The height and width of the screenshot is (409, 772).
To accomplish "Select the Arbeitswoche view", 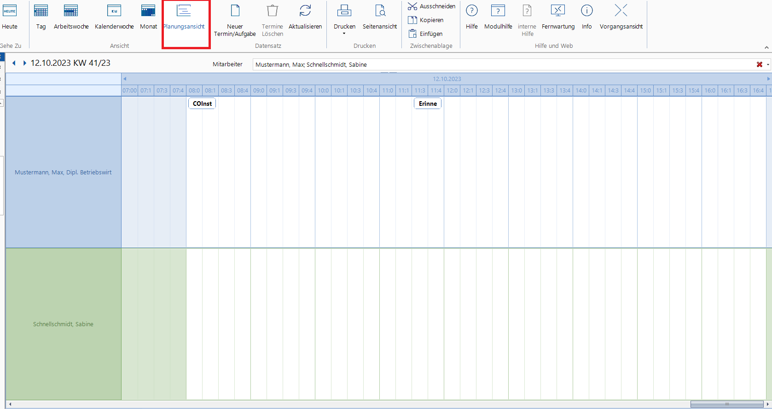I will (x=71, y=17).
